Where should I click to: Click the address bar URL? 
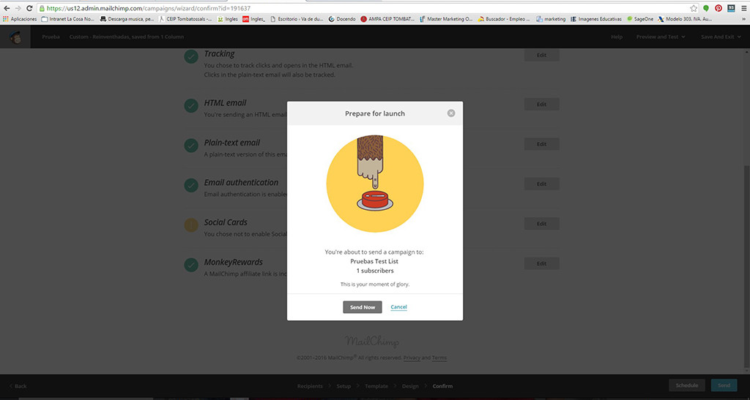148,8
